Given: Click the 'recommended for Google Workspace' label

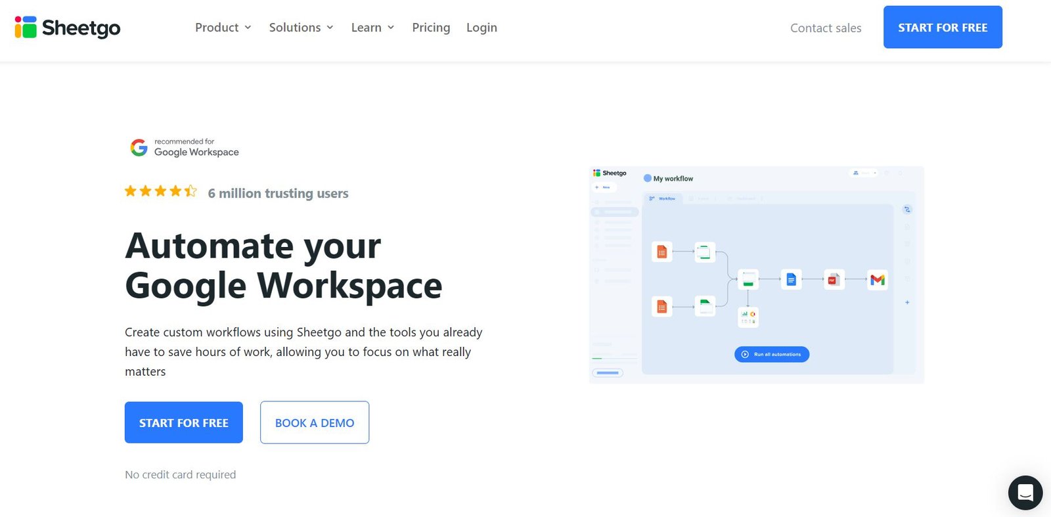Looking at the screenshot, I should (196, 147).
